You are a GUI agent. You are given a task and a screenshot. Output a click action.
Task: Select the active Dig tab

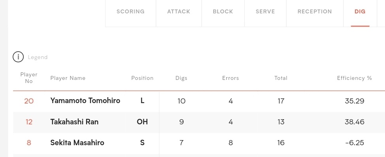pos(360,11)
